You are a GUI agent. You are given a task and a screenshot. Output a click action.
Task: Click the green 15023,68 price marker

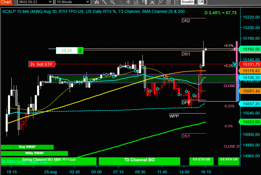click(x=250, y=122)
